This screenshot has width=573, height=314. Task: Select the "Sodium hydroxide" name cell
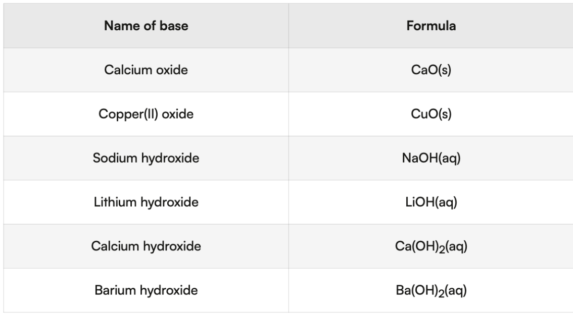(146, 159)
